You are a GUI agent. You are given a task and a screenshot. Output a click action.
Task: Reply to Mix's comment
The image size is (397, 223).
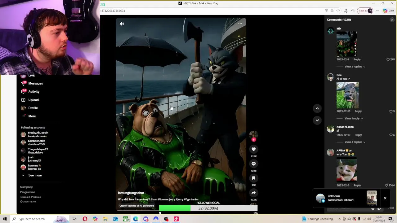(x=357, y=59)
